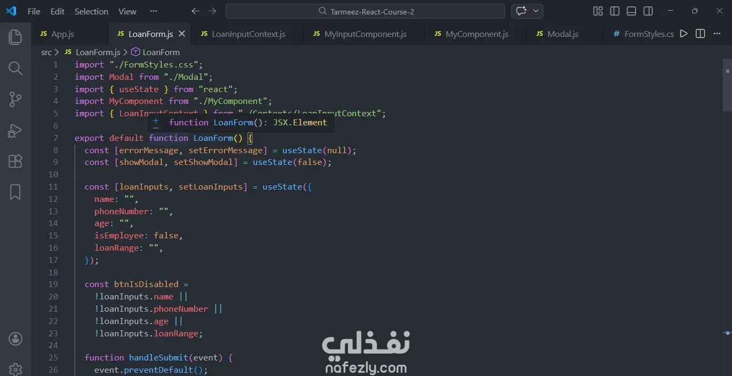732x376 pixels.
Task: Click line number 19 in the gutter
Action: pyautogui.click(x=53, y=284)
